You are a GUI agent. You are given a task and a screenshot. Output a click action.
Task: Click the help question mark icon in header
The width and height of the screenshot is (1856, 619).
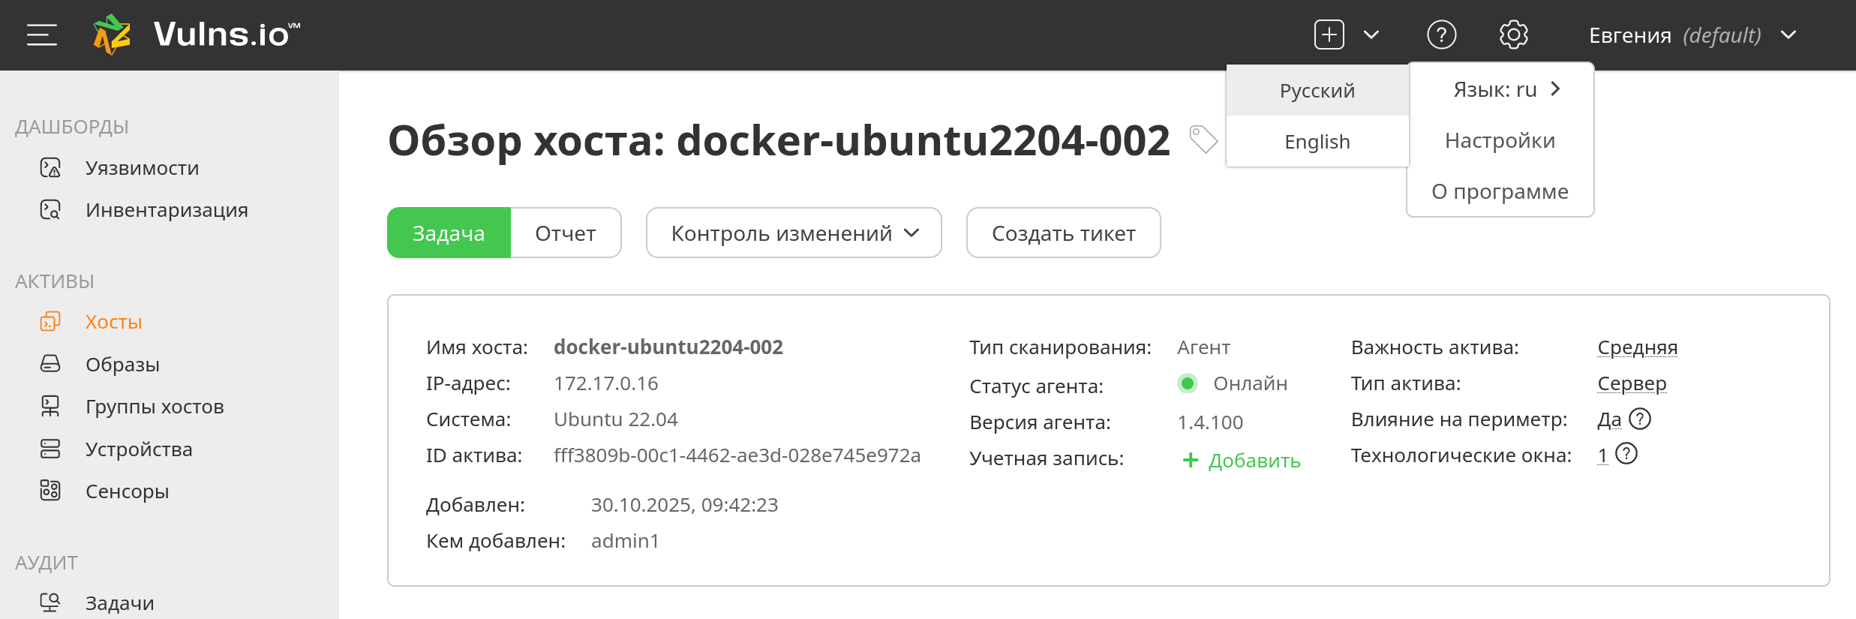pos(1441,35)
